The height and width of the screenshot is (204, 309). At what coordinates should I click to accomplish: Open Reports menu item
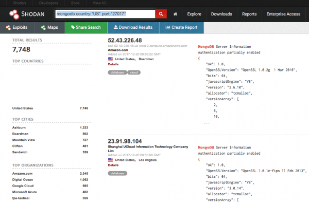tap(249, 14)
